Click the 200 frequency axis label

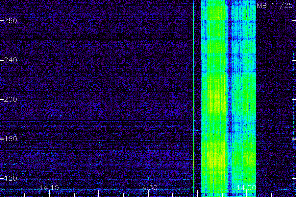[11, 99]
